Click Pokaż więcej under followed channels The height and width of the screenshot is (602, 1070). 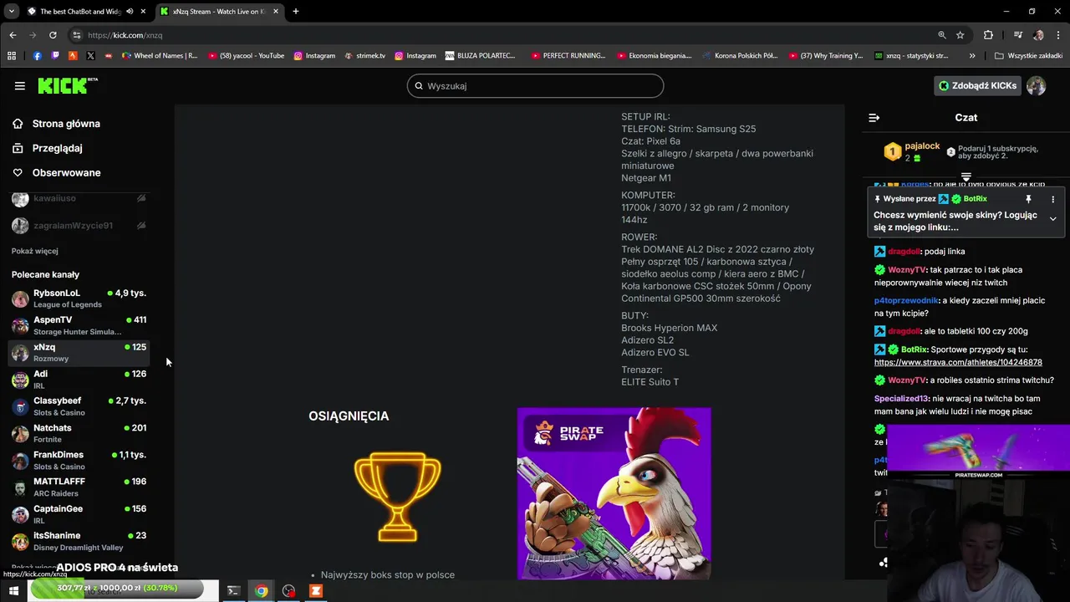[35, 251]
